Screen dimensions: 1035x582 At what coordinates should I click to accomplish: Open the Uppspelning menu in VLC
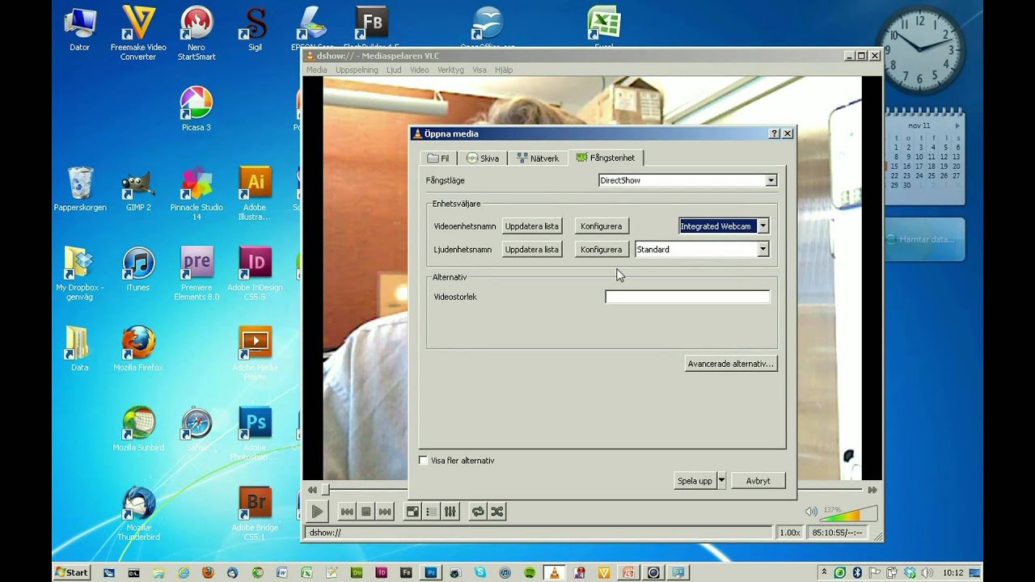click(x=357, y=70)
